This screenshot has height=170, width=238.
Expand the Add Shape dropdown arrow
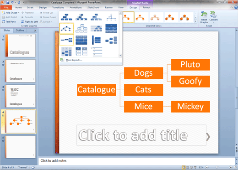pos(19,13)
